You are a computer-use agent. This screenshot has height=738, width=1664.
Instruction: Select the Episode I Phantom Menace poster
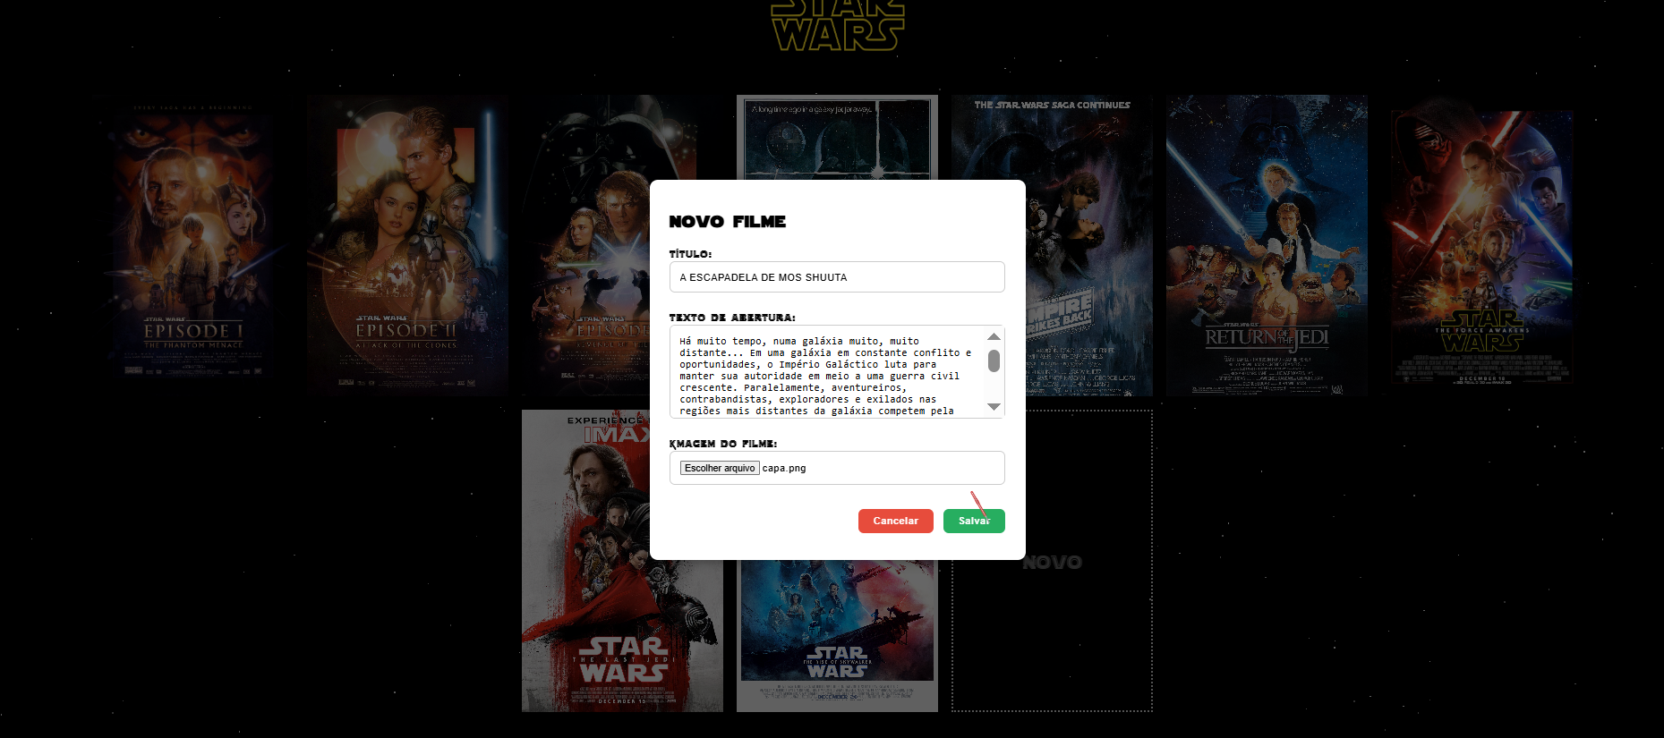[192, 245]
